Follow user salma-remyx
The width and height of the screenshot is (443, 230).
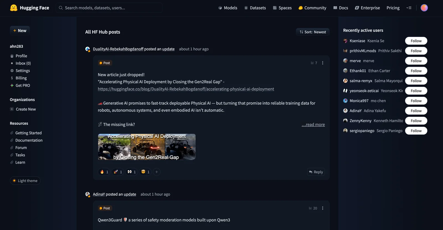[x=416, y=81]
